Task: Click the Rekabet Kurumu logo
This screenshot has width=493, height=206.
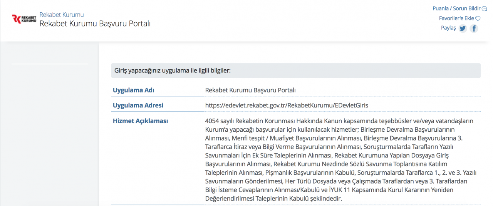Action: [24, 19]
